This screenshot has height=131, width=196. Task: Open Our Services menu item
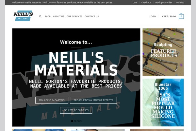(74, 16)
